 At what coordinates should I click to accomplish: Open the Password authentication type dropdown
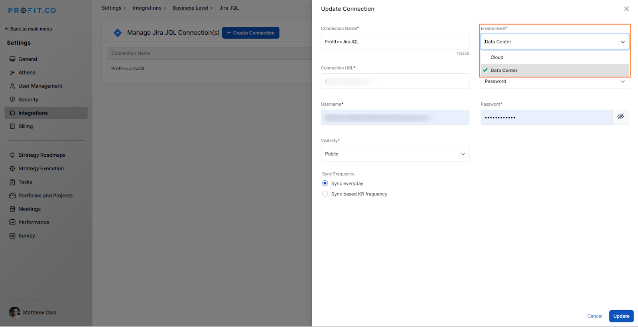pyautogui.click(x=555, y=82)
